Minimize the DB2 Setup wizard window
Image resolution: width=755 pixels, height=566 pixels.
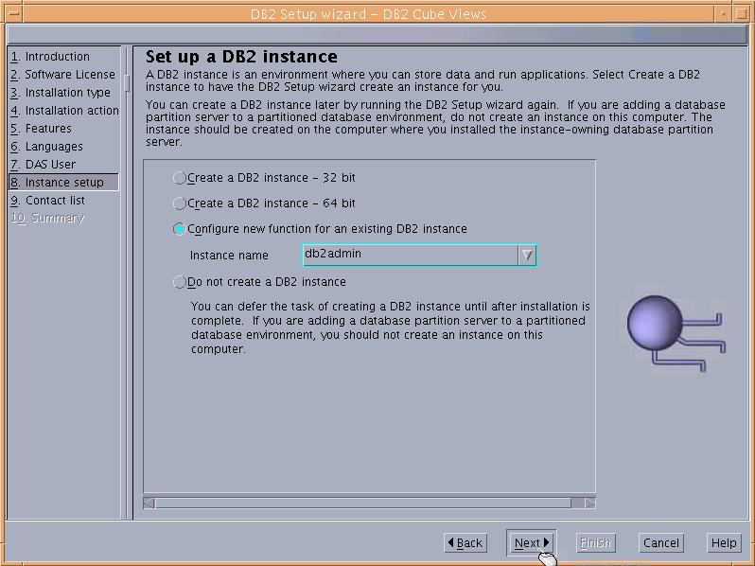pos(723,13)
